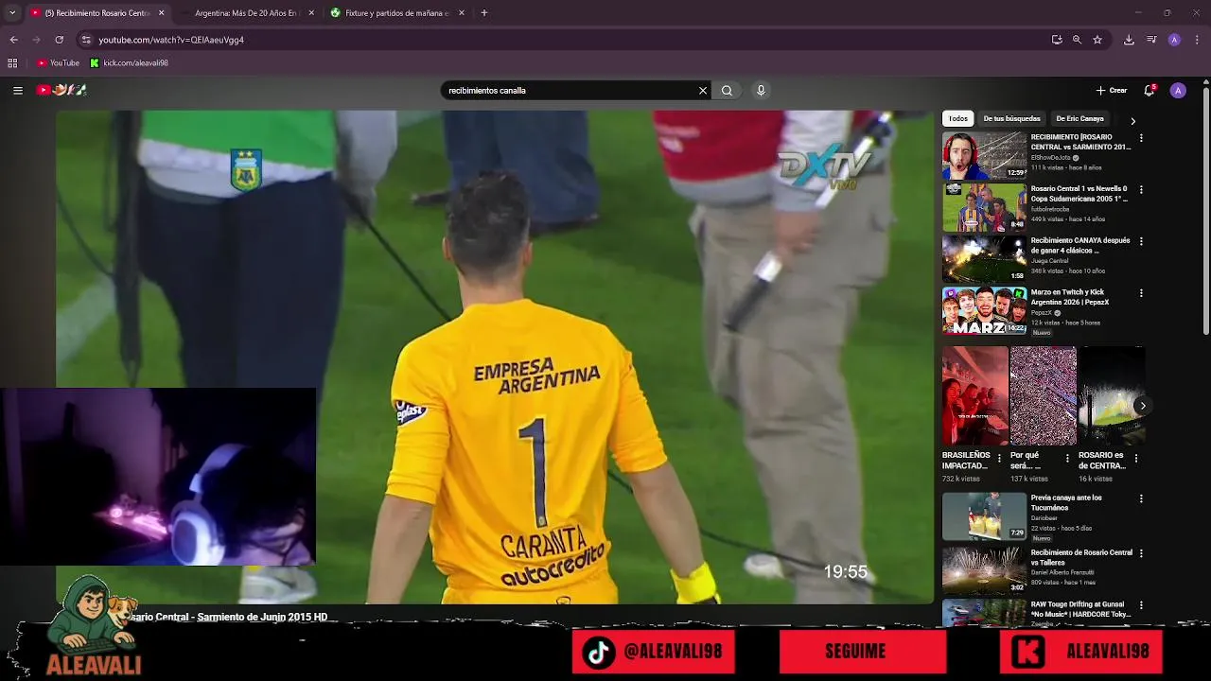Viewport: 1211px width, 681px height.
Task: Close the Recibimiento Rosario Central tab
Action: [161, 13]
